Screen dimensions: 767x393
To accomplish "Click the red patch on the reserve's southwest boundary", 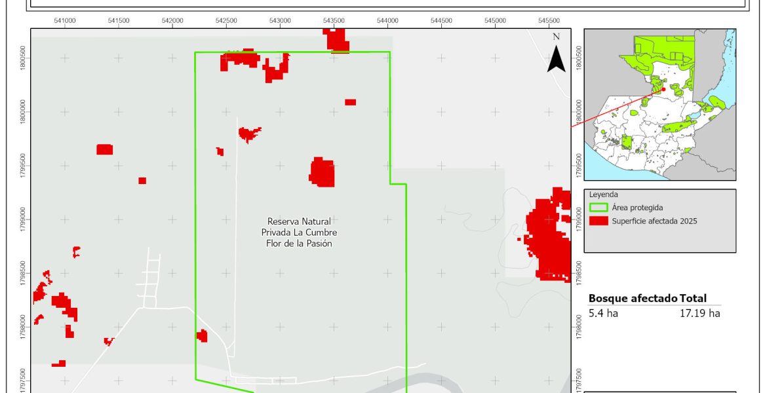I will [x=202, y=336].
